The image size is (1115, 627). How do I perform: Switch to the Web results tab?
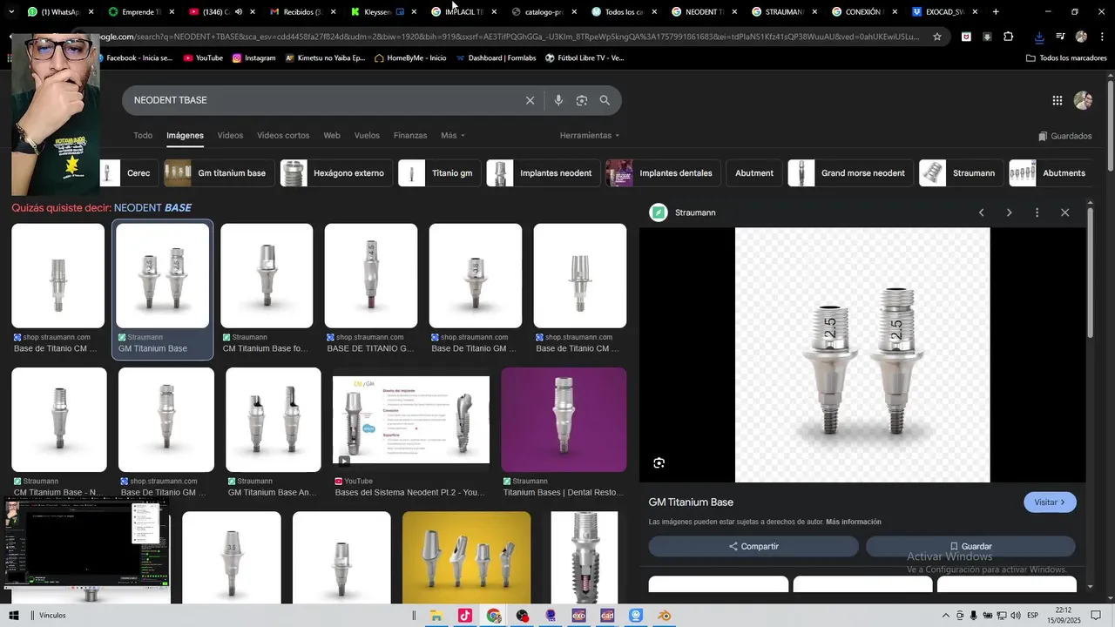332,136
